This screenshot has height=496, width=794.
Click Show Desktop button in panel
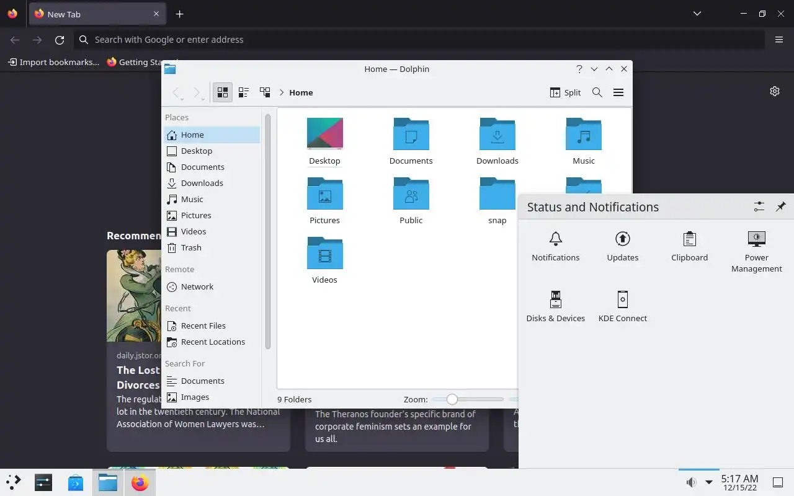(x=778, y=482)
